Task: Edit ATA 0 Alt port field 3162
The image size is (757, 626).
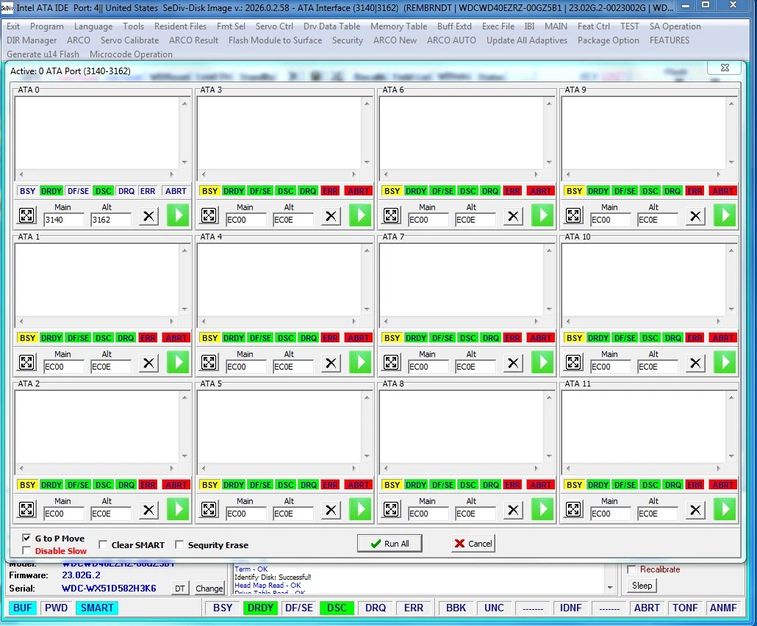Action: (x=110, y=220)
